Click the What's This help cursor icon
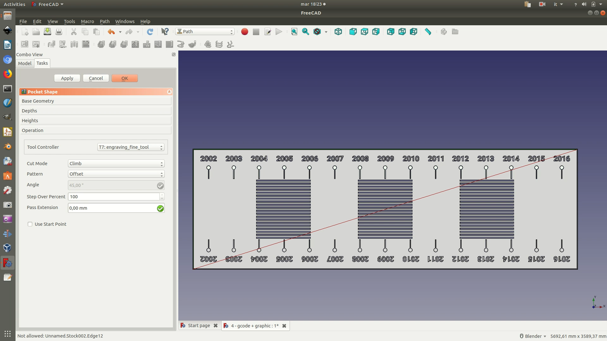The width and height of the screenshot is (607, 341). (165, 32)
